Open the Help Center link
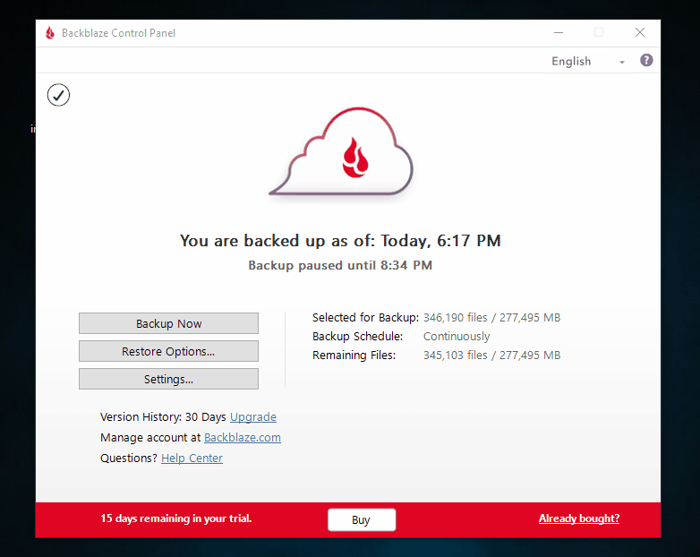 click(x=192, y=458)
